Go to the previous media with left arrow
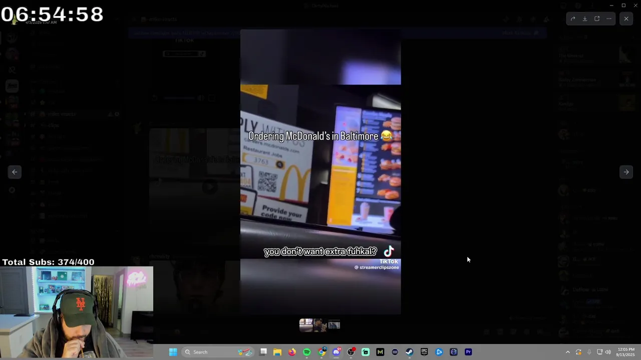Viewport: 641px width, 360px height. click(x=15, y=172)
